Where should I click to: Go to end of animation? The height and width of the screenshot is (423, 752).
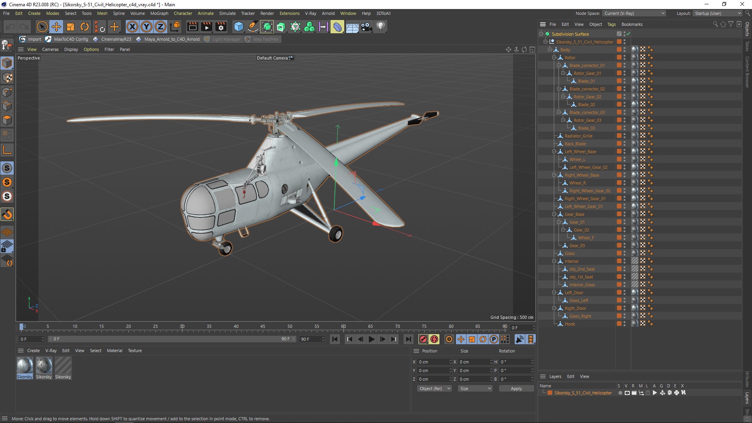408,339
